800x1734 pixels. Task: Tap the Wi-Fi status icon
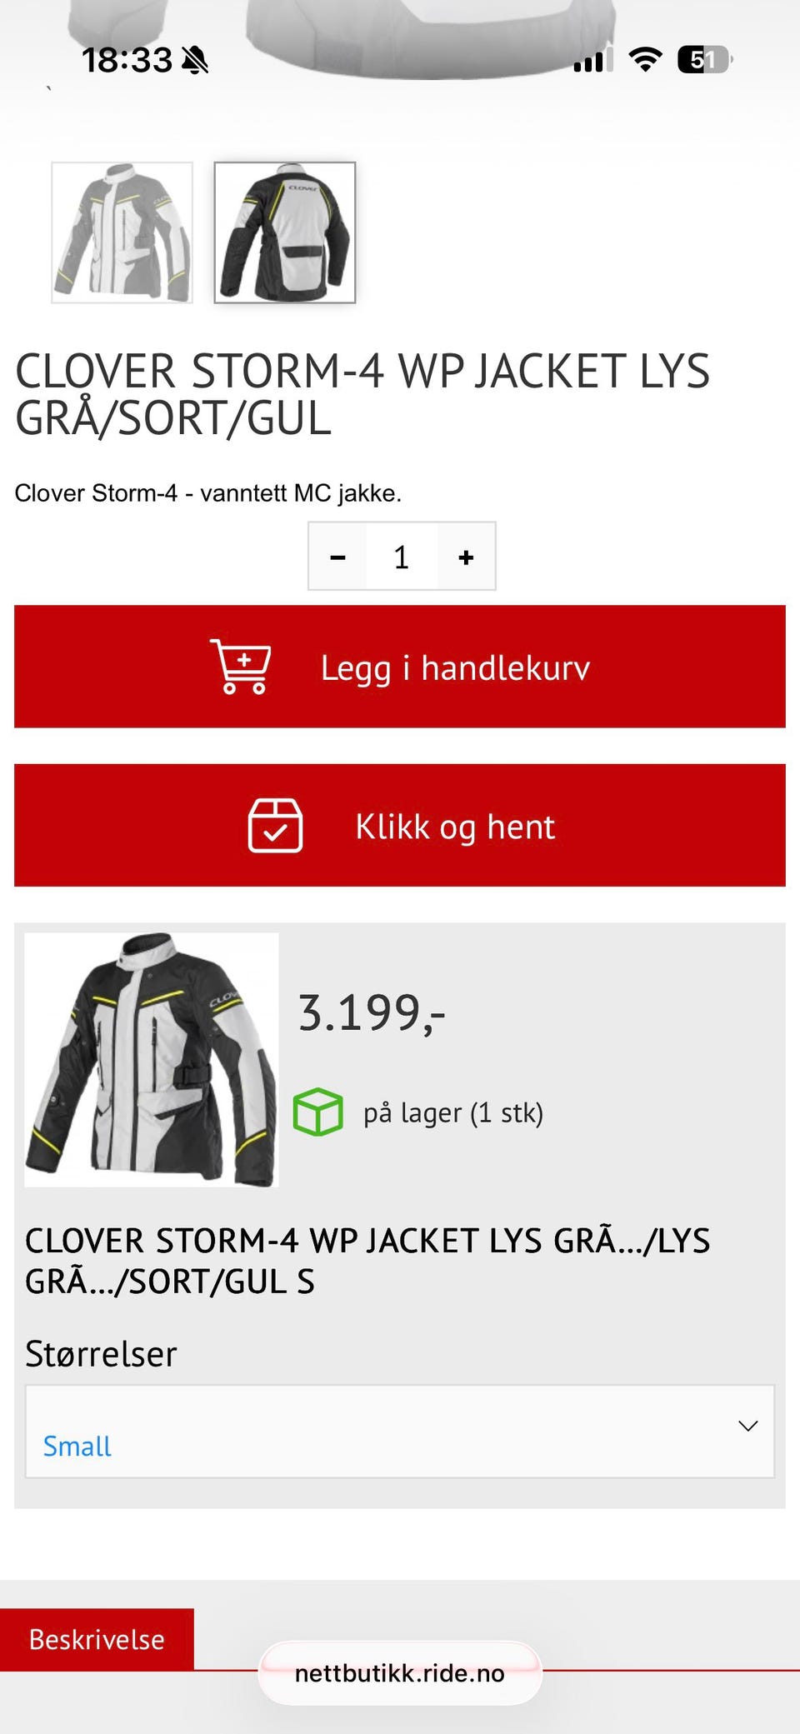point(645,60)
